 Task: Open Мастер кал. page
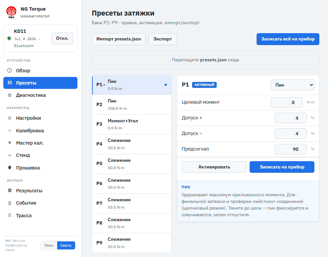[40, 143]
